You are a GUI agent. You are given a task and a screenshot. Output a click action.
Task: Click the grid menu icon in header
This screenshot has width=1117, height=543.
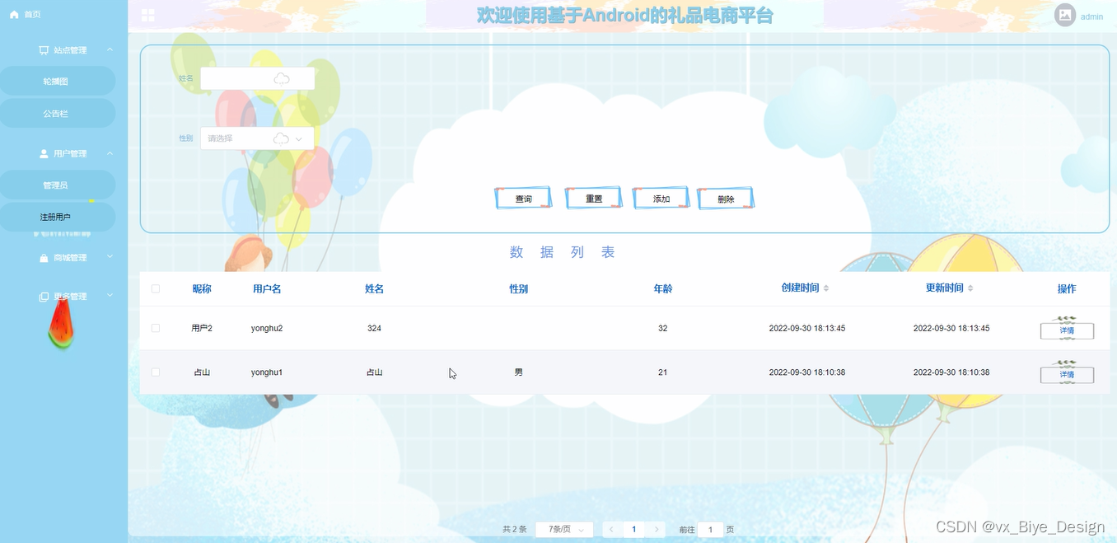[148, 15]
